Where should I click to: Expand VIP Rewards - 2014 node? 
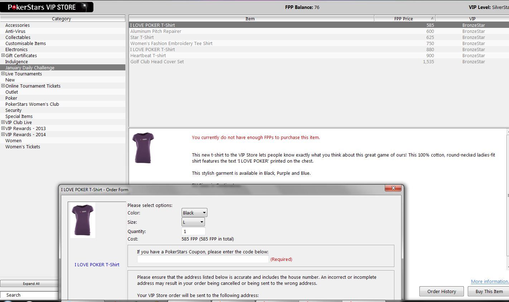pyautogui.click(x=3, y=134)
